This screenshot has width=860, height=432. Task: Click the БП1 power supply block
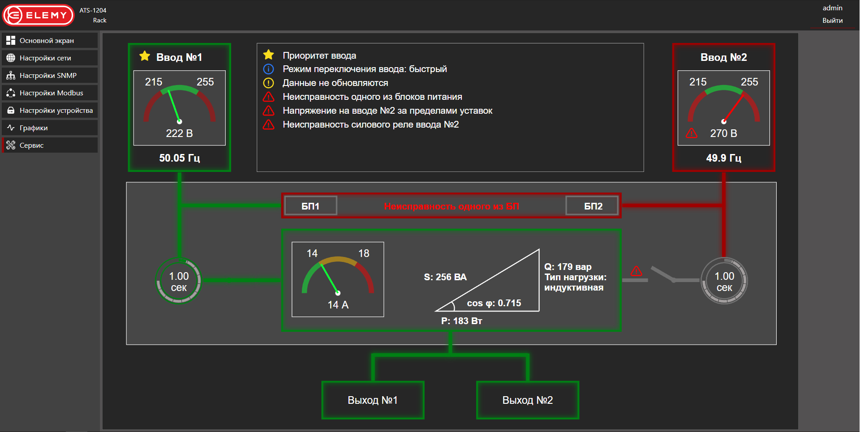pyautogui.click(x=310, y=206)
